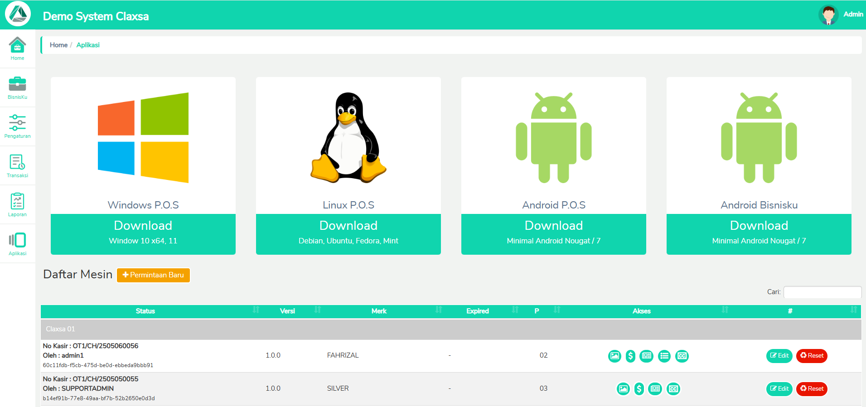Download Windows P.O.S for Window 10 x64
866x407 pixels.
click(x=143, y=234)
